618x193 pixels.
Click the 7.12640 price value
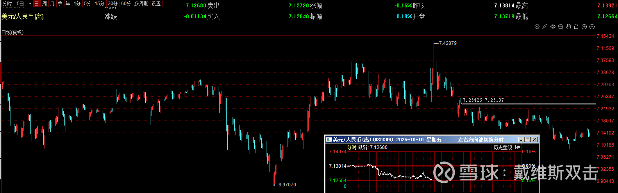pyautogui.click(x=299, y=16)
